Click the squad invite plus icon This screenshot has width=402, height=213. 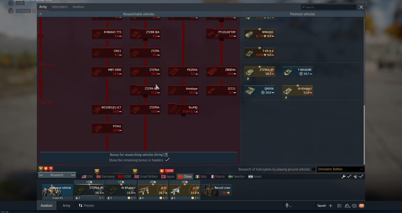click(330, 206)
